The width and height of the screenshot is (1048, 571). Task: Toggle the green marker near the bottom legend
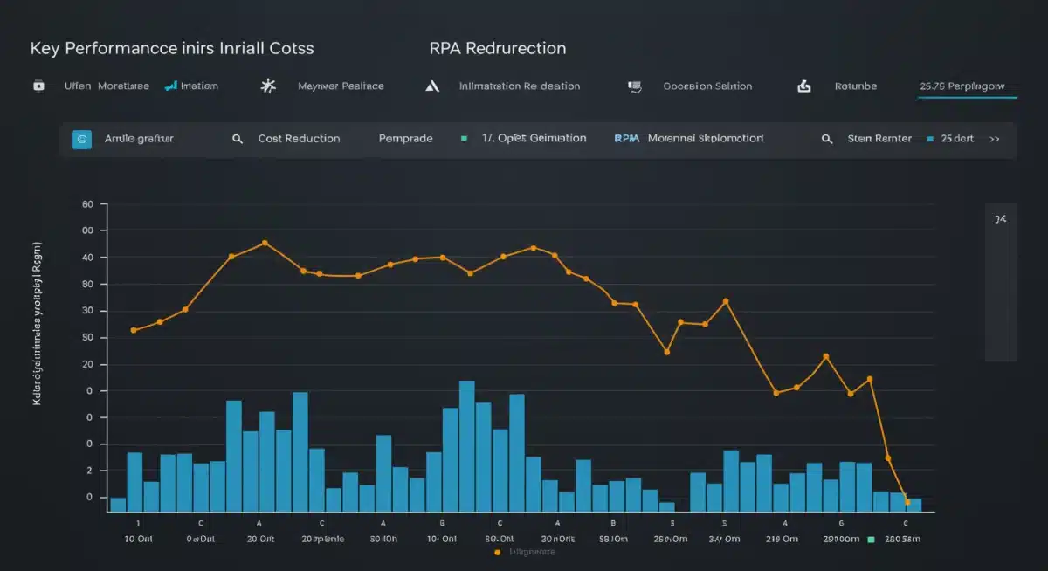coord(869,540)
